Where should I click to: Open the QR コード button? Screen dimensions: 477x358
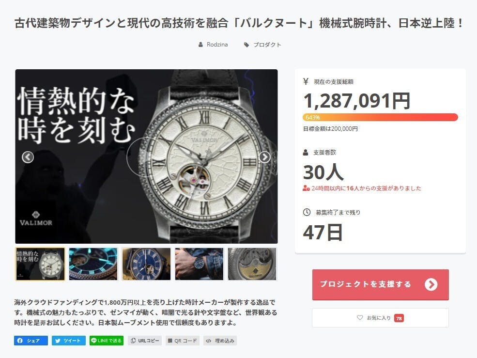[183, 341]
